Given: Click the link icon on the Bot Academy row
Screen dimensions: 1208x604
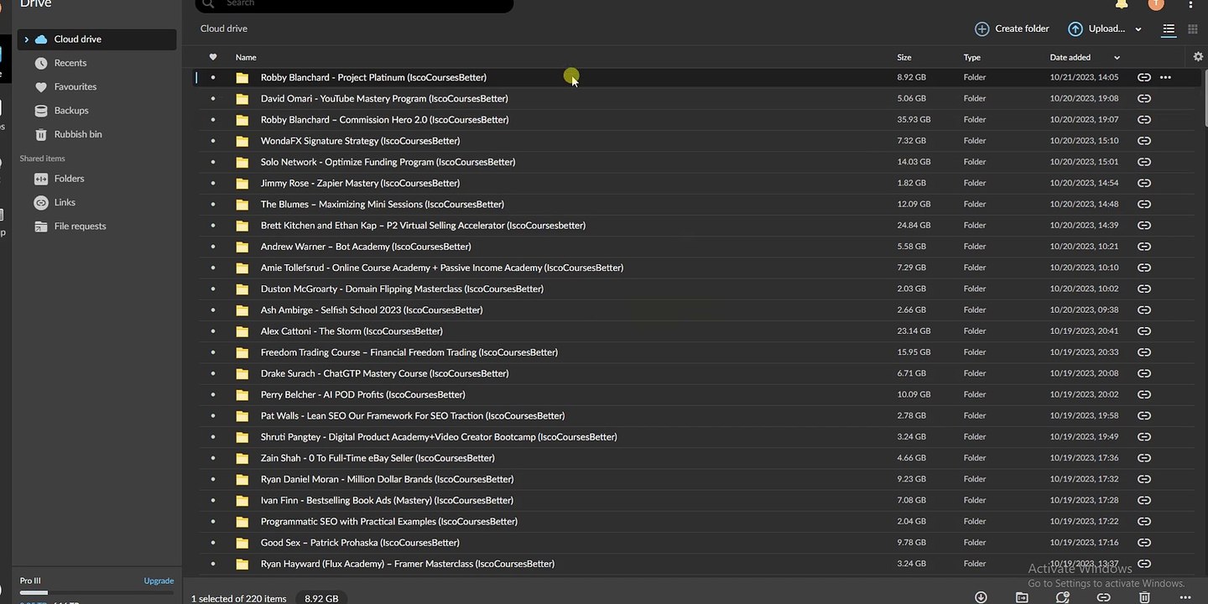Looking at the screenshot, I should coord(1143,247).
